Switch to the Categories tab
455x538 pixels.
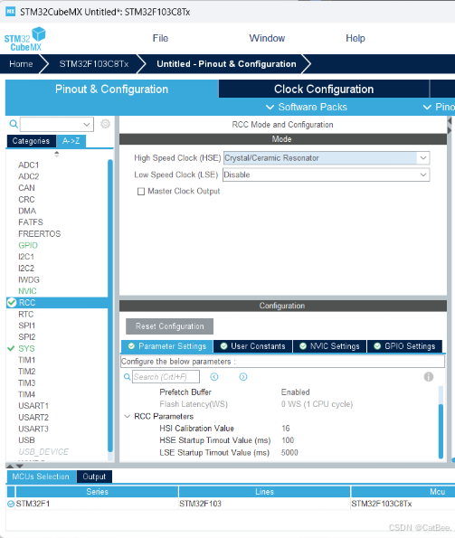[31, 141]
